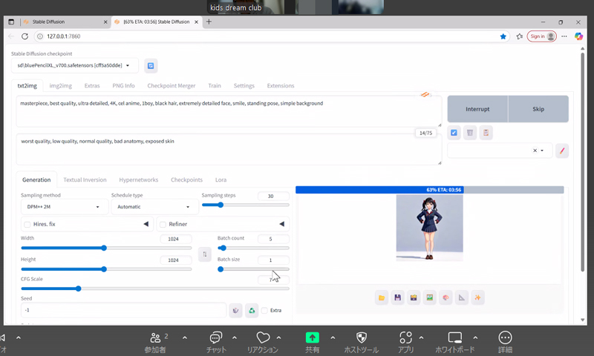The image size is (594, 356).
Task: Open Zoom participants panel (参加者)
Action: tap(155, 343)
